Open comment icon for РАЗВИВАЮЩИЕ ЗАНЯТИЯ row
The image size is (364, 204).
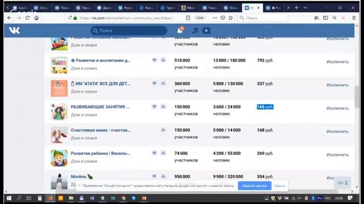(154, 107)
